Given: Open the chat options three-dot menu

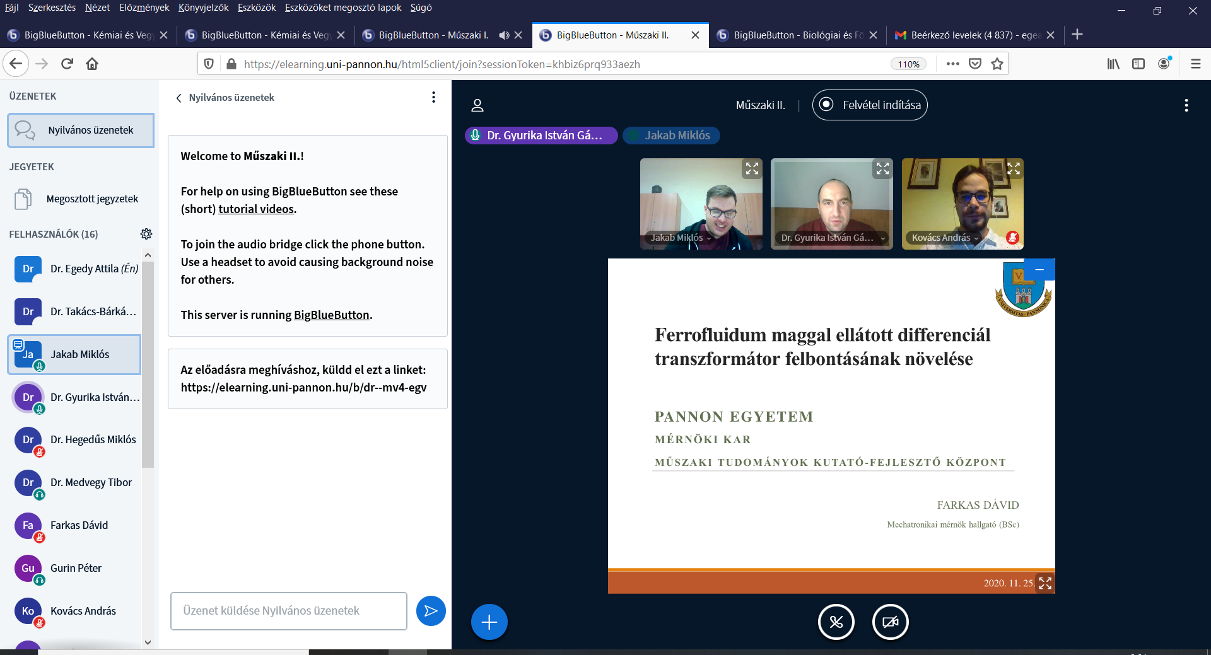Looking at the screenshot, I should pyautogui.click(x=433, y=97).
